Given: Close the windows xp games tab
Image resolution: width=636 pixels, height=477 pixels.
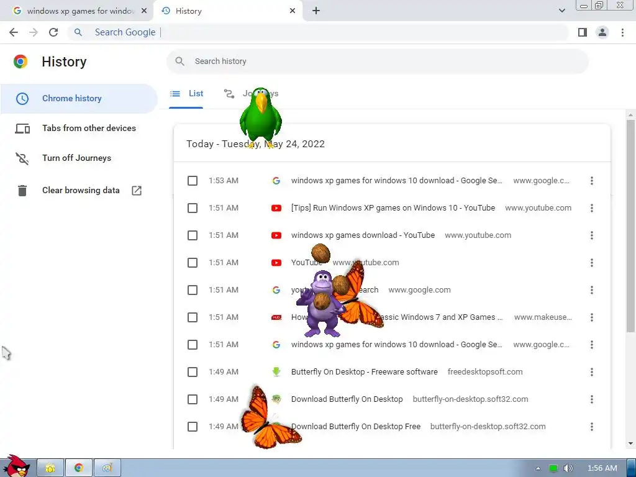Looking at the screenshot, I should pyautogui.click(x=144, y=11).
